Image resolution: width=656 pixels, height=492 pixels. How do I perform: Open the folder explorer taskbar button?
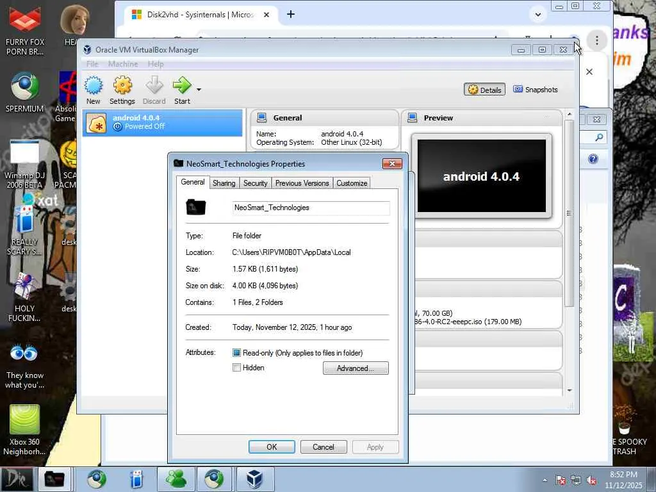click(x=55, y=479)
